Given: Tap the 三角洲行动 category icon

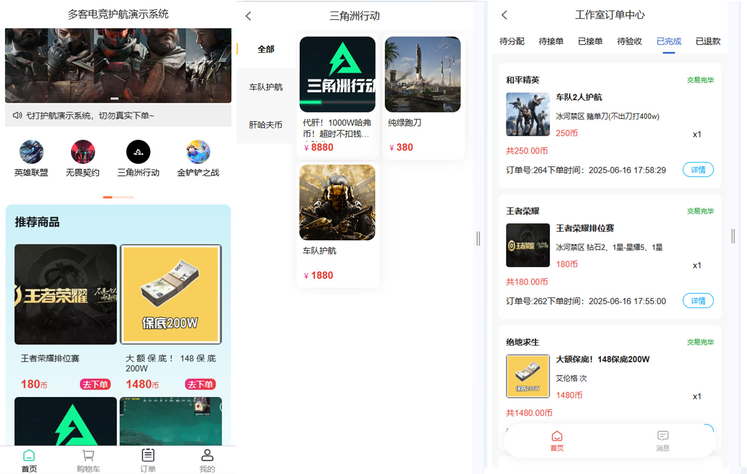Looking at the screenshot, I should tap(138, 152).
